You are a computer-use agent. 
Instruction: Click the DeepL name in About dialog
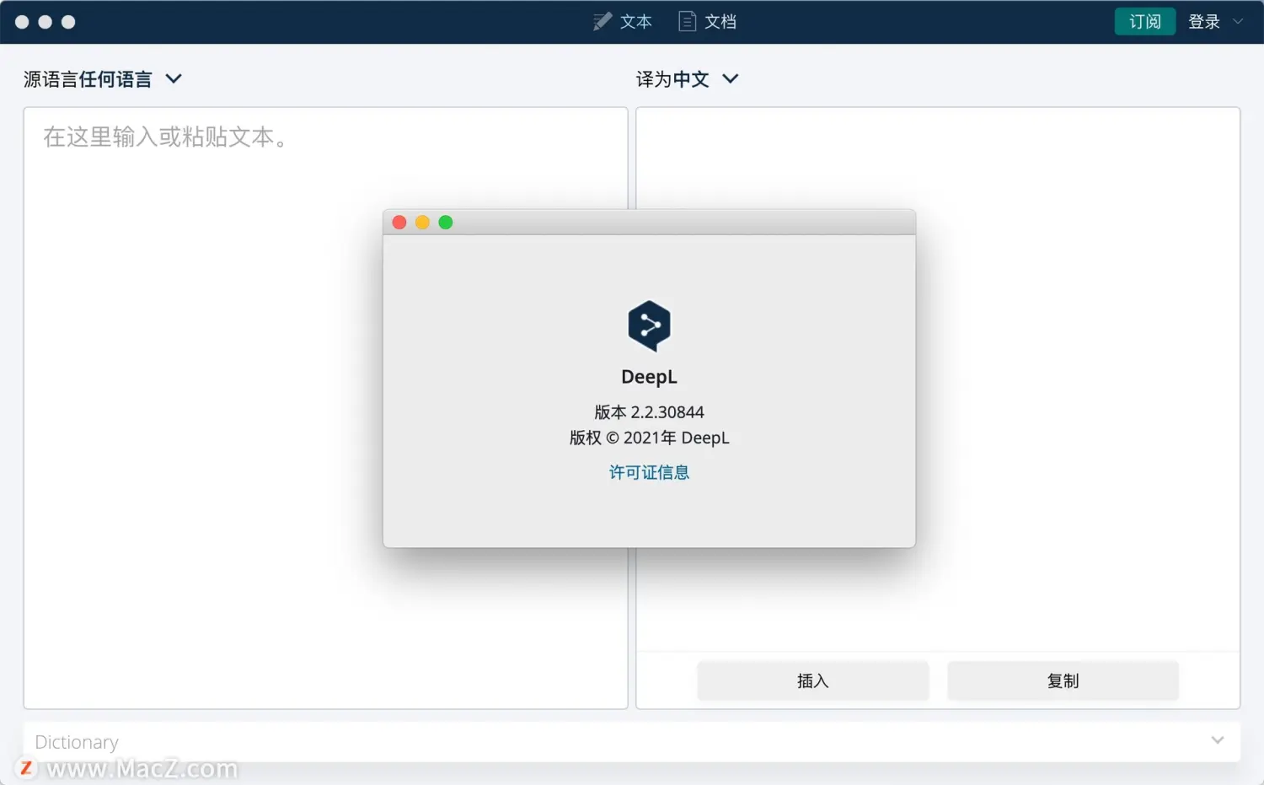point(649,377)
